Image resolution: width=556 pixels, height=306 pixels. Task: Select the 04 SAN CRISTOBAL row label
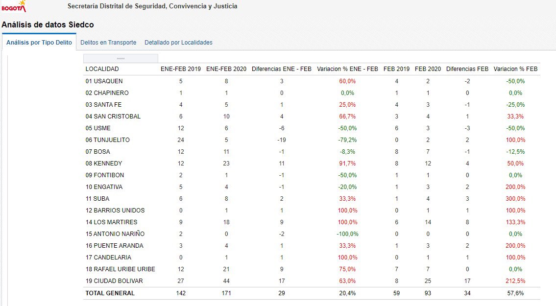113,117
